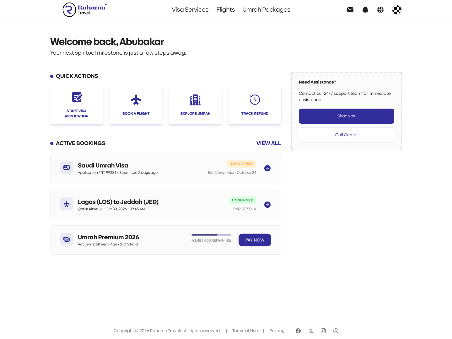Click the Track Refund label

pos(255,114)
